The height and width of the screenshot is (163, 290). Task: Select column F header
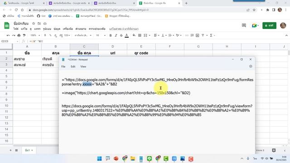(x=170, y=46)
